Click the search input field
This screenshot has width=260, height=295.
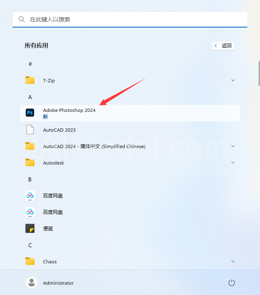[x=130, y=19]
